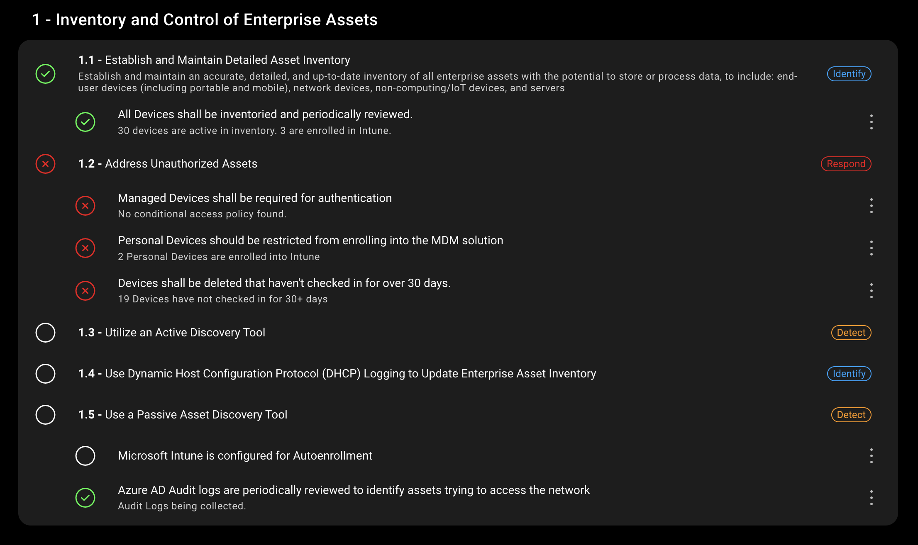Click green check beside All Devices inventoried
Screen dimensions: 918x545
tap(85, 122)
